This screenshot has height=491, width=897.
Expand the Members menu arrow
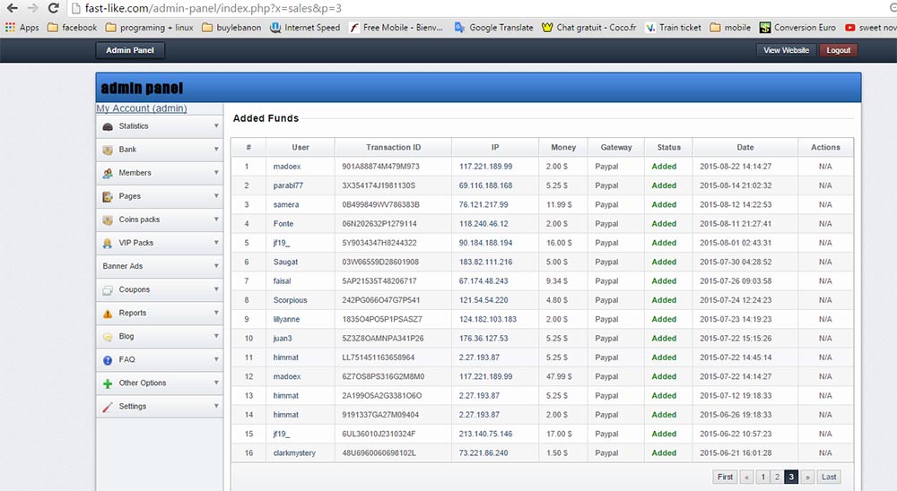[216, 173]
